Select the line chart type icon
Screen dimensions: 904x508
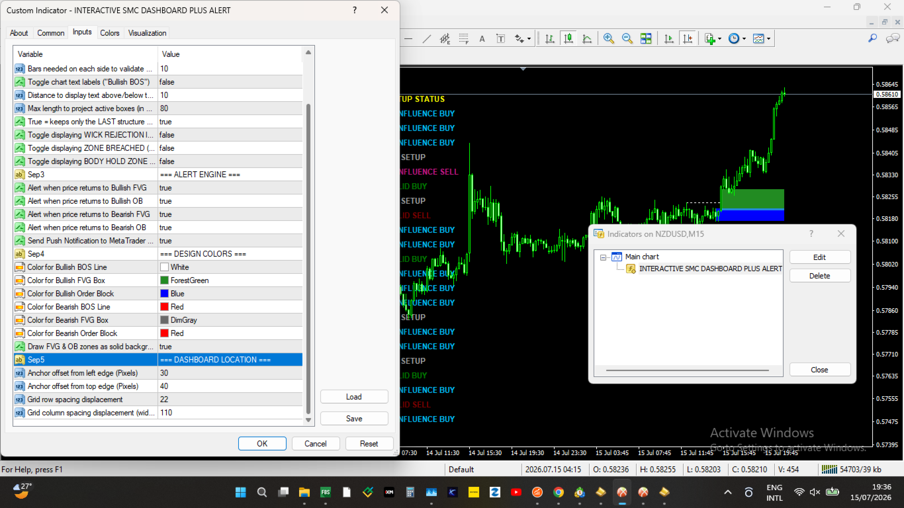pos(587,38)
